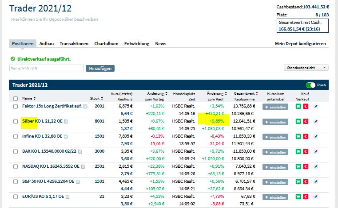The height and width of the screenshot is (208, 338).
Task: Click red sell icon for Faktor 15x Zertifikat
Action: point(306,106)
